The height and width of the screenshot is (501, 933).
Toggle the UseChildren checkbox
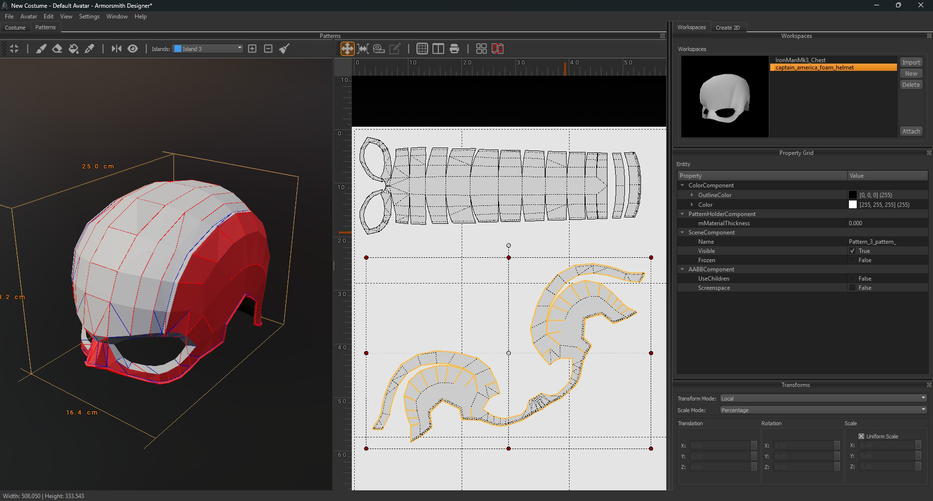coord(852,279)
